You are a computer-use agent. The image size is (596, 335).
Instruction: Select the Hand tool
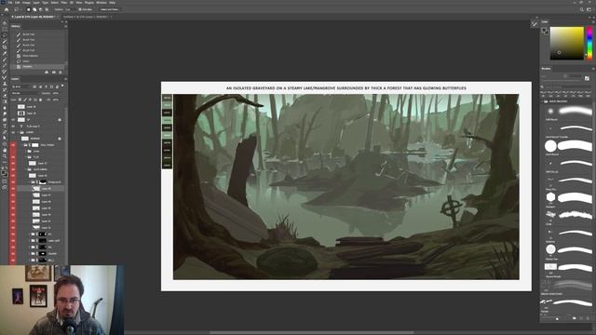5,150
